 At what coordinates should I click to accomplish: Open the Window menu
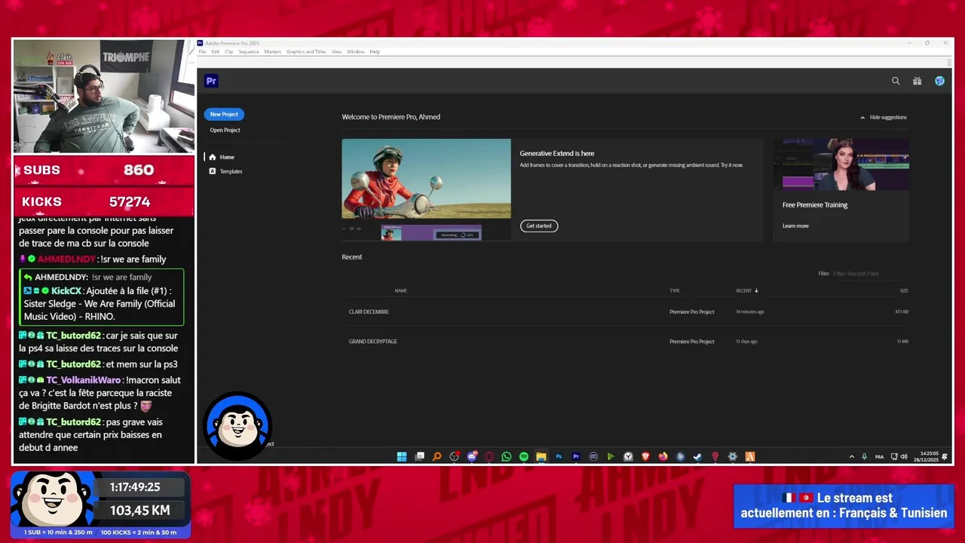(x=355, y=51)
